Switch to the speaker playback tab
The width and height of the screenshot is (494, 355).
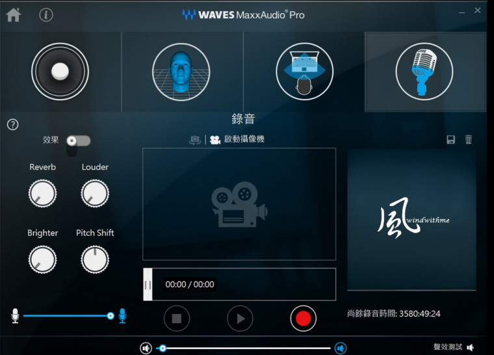point(60,72)
